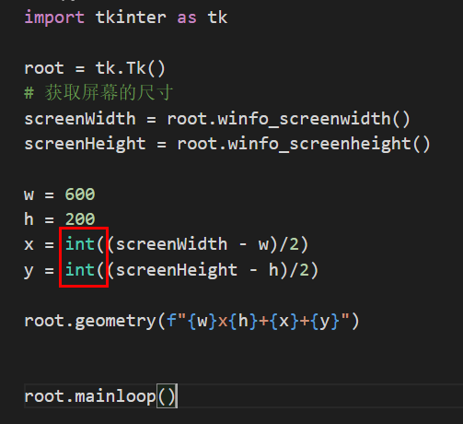
Task: Click {w} placeholder in the f-string
Action: 203,322
